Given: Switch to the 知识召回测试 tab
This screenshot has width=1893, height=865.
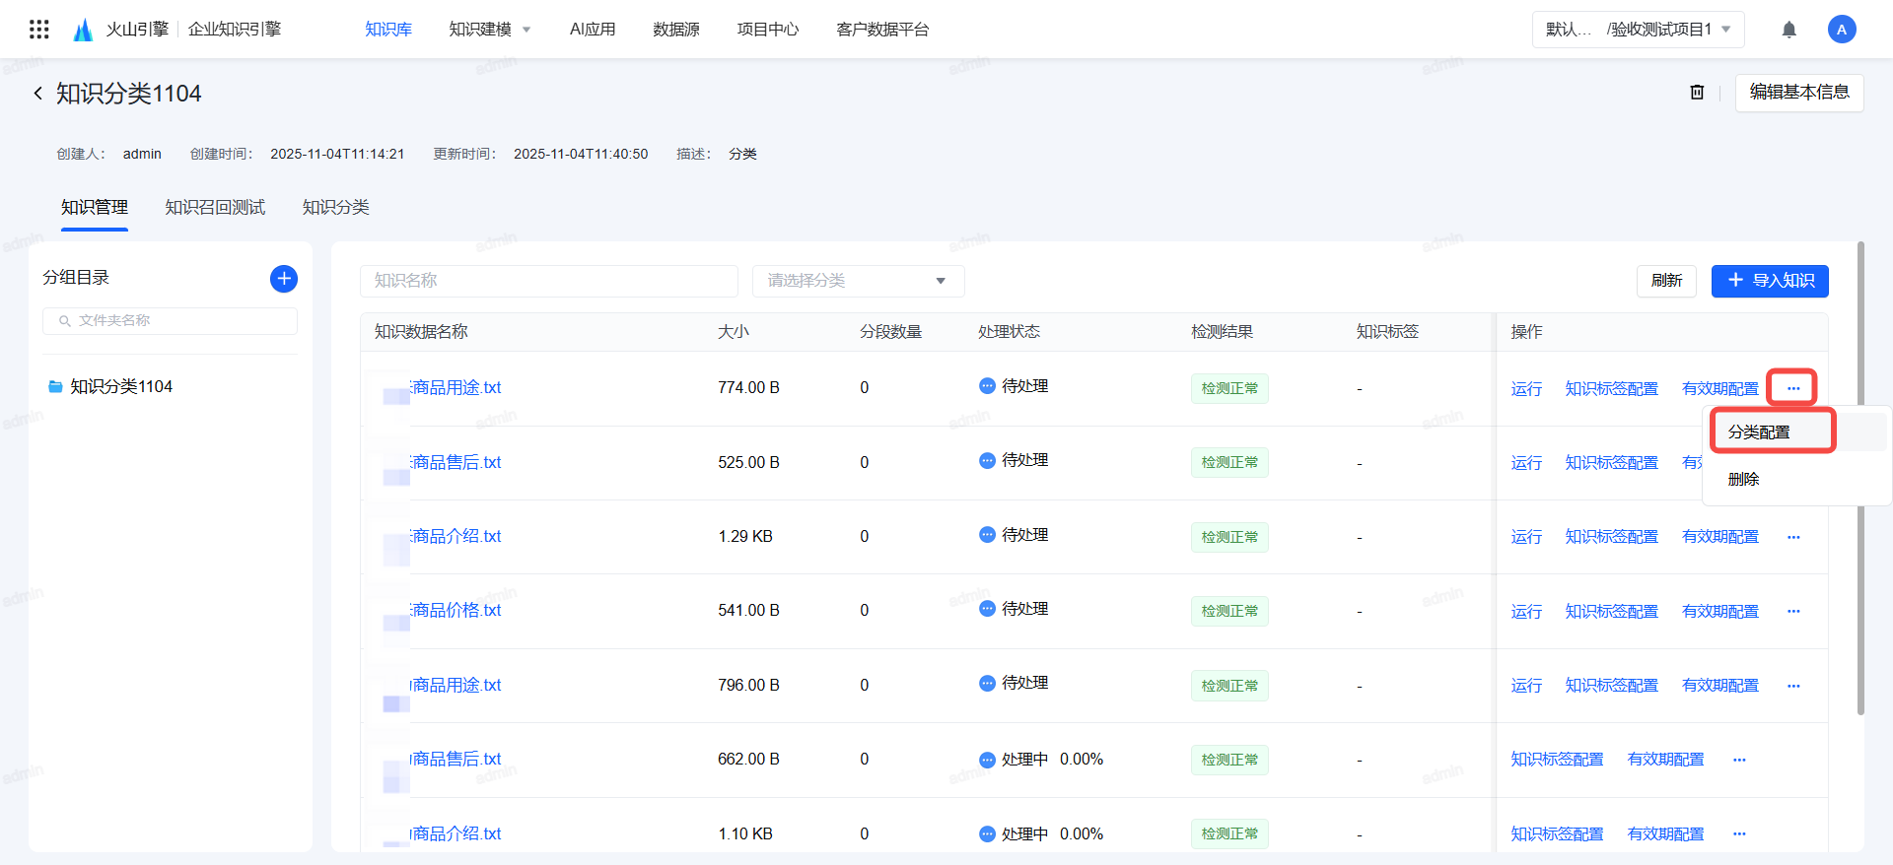Looking at the screenshot, I should [x=215, y=208].
